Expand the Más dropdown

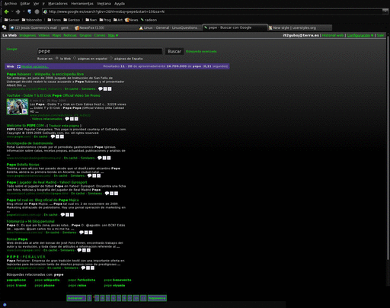point(113,35)
